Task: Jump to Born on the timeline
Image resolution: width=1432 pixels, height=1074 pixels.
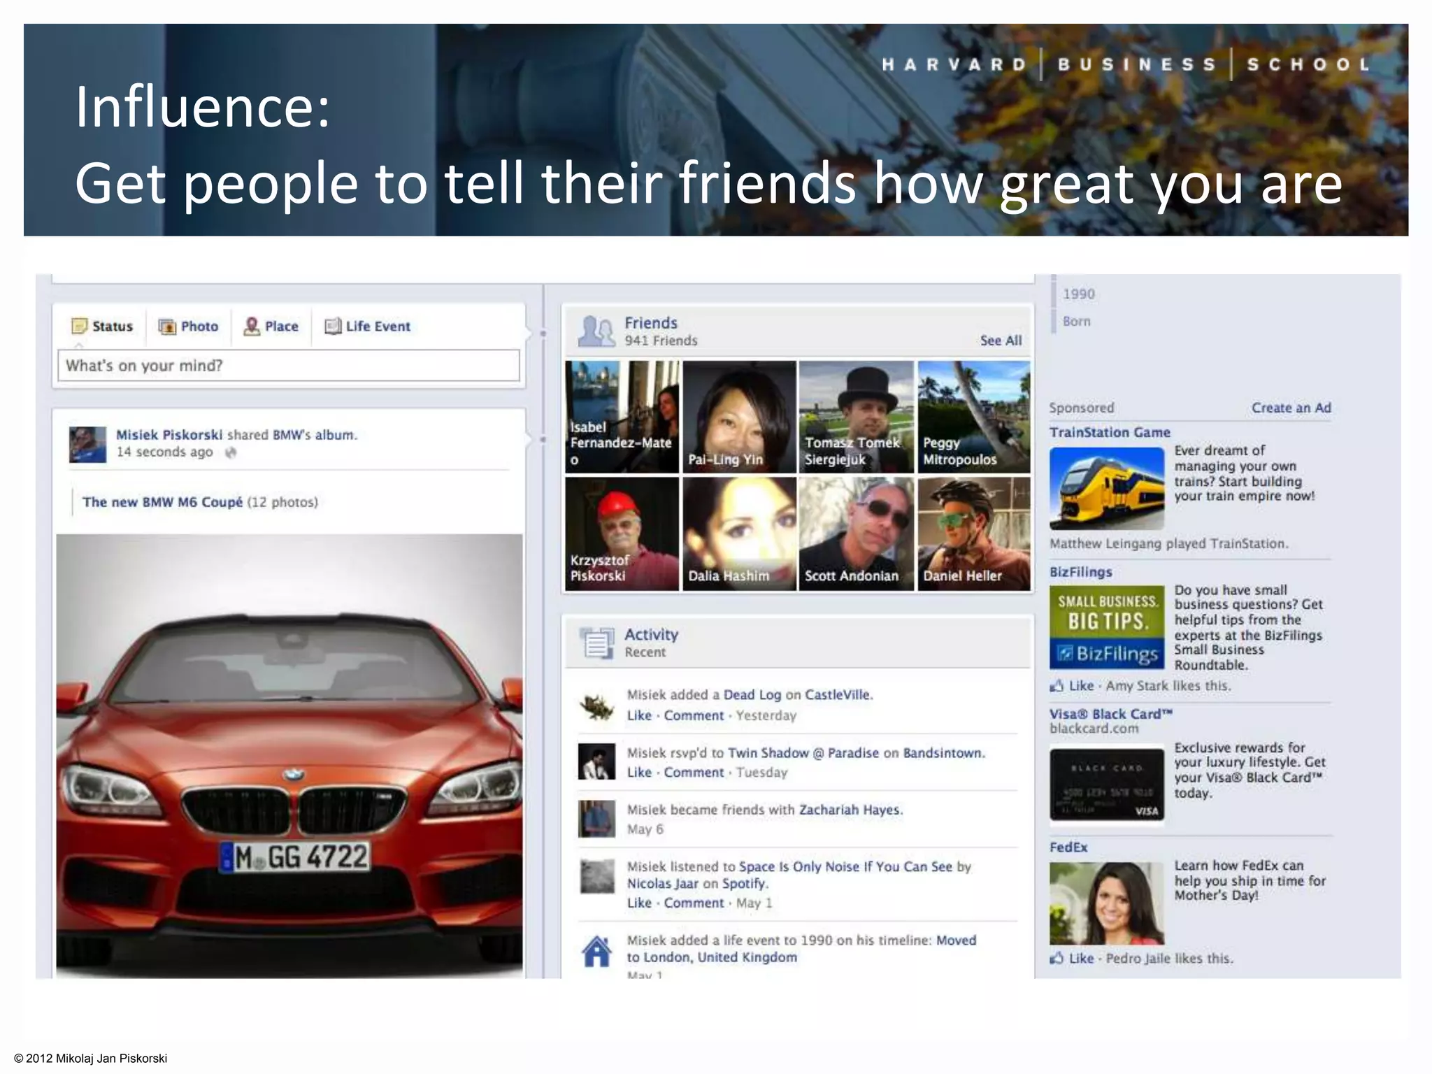Action: pos(1077,321)
